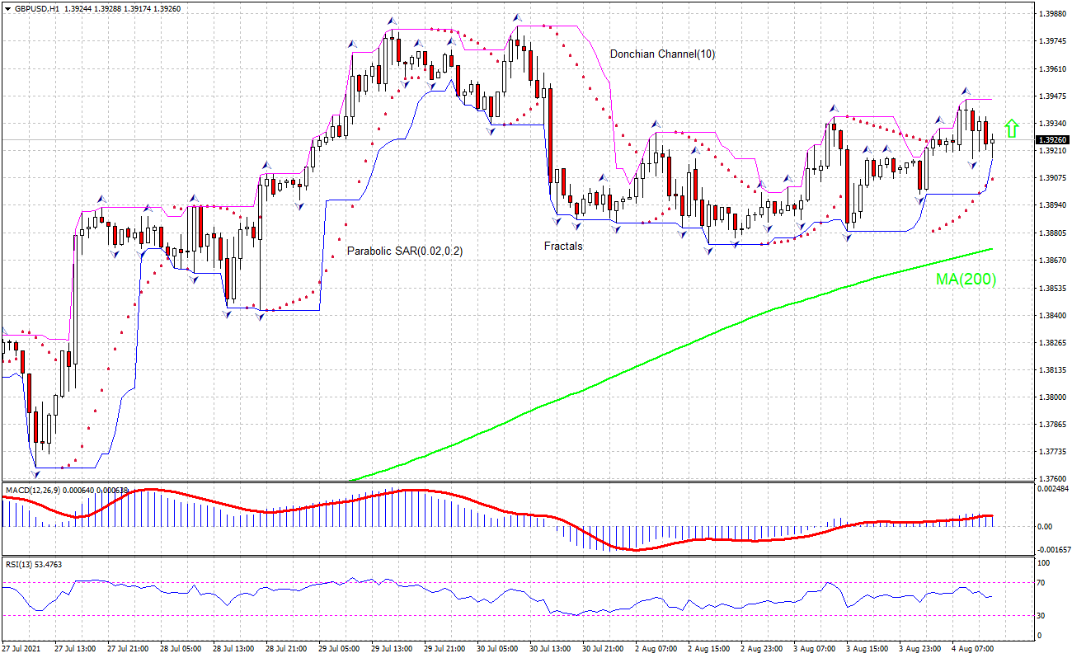
Task: Click the highlighted 1.39260 price tag
Action: pyautogui.click(x=1054, y=140)
